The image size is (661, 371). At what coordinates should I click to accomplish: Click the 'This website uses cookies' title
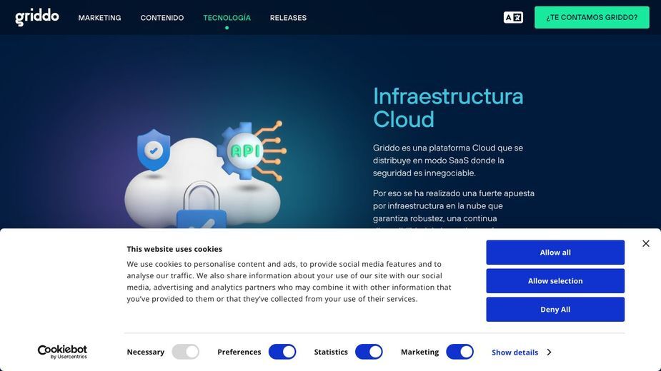(174, 249)
